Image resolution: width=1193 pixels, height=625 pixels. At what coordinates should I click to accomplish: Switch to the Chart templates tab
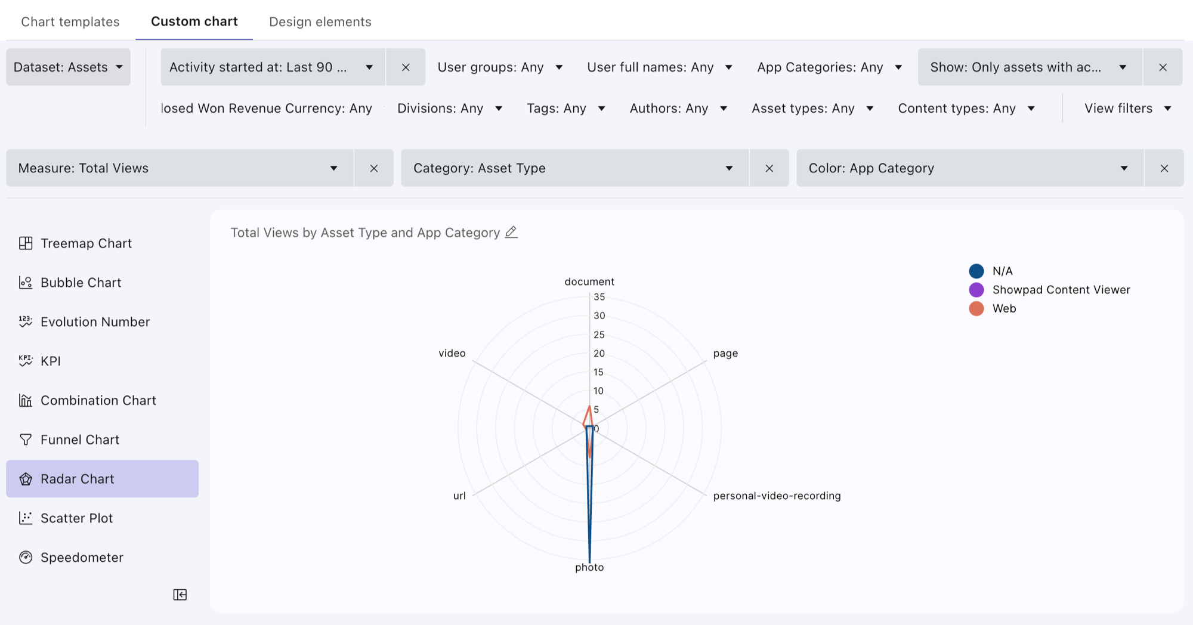tap(70, 21)
